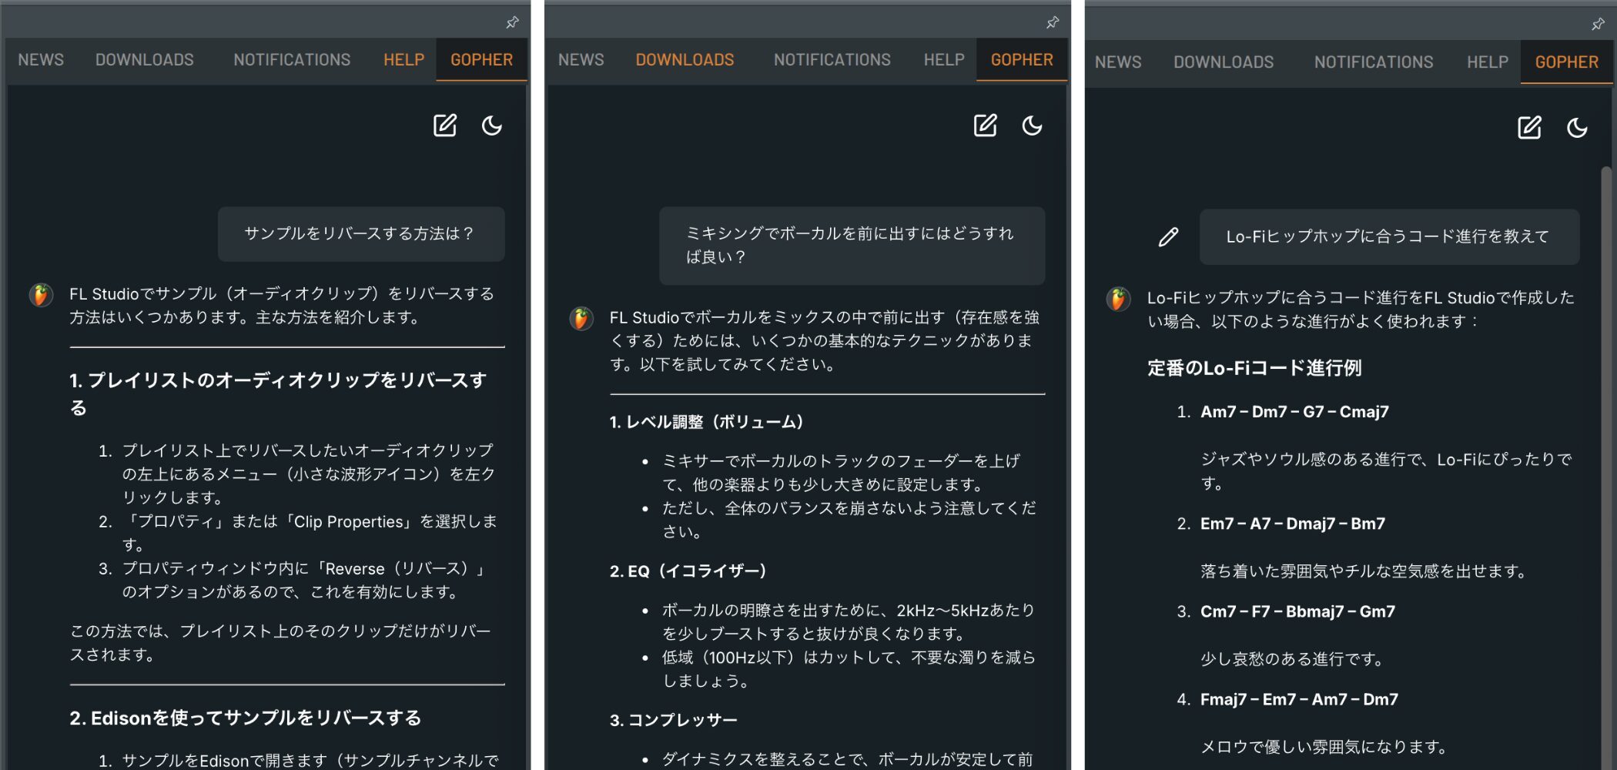Click the vocal mixing question bubble in middle panel
Image resolution: width=1617 pixels, height=770 pixels.
[852, 245]
